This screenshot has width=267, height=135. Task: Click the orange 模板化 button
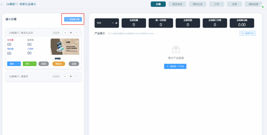coord(59,64)
